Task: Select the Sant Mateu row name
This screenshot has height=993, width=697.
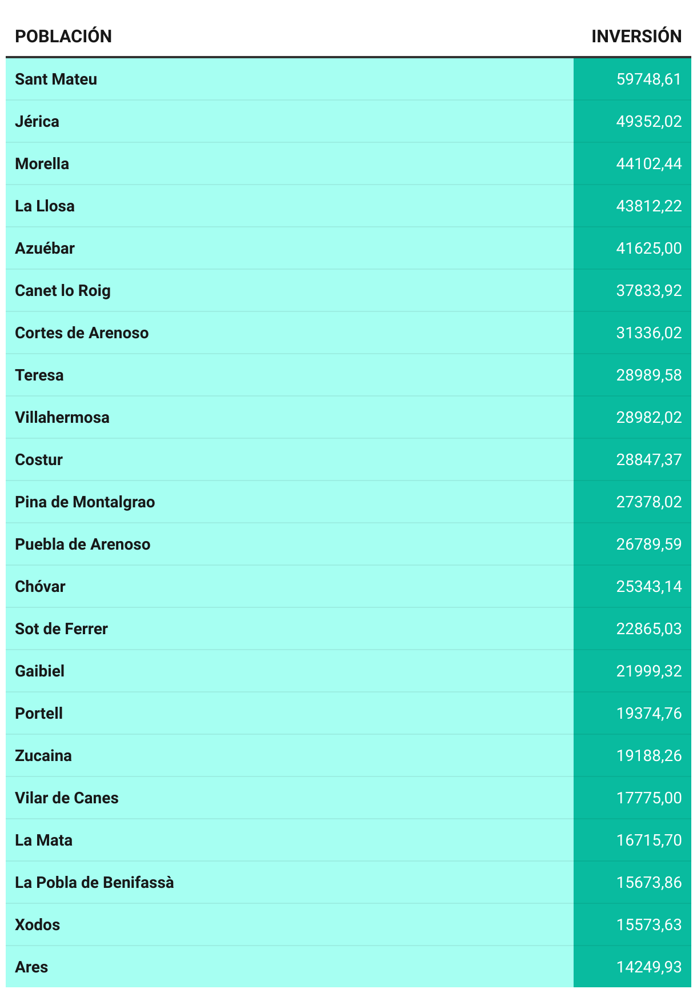Action: click(x=56, y=79)
